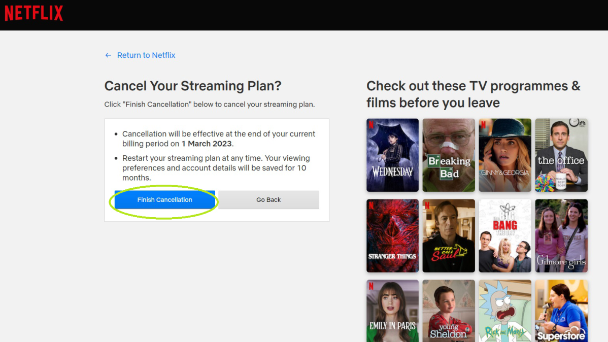This screenshot has height=342, width=608.
Task: Click the back arrow beside Return to Netflix
Action: (x=108, y=55)
